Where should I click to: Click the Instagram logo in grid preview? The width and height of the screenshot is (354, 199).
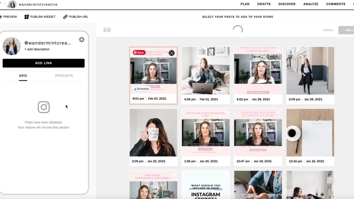click(x=44, y=107)
